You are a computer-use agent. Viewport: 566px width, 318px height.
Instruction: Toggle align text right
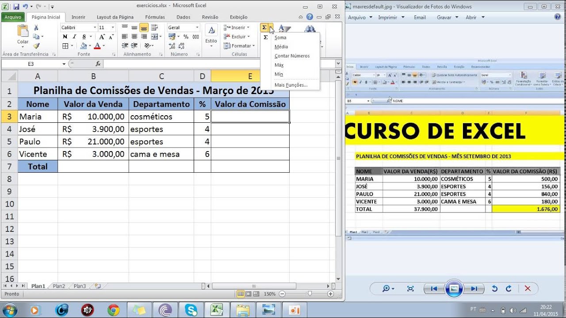144,37
